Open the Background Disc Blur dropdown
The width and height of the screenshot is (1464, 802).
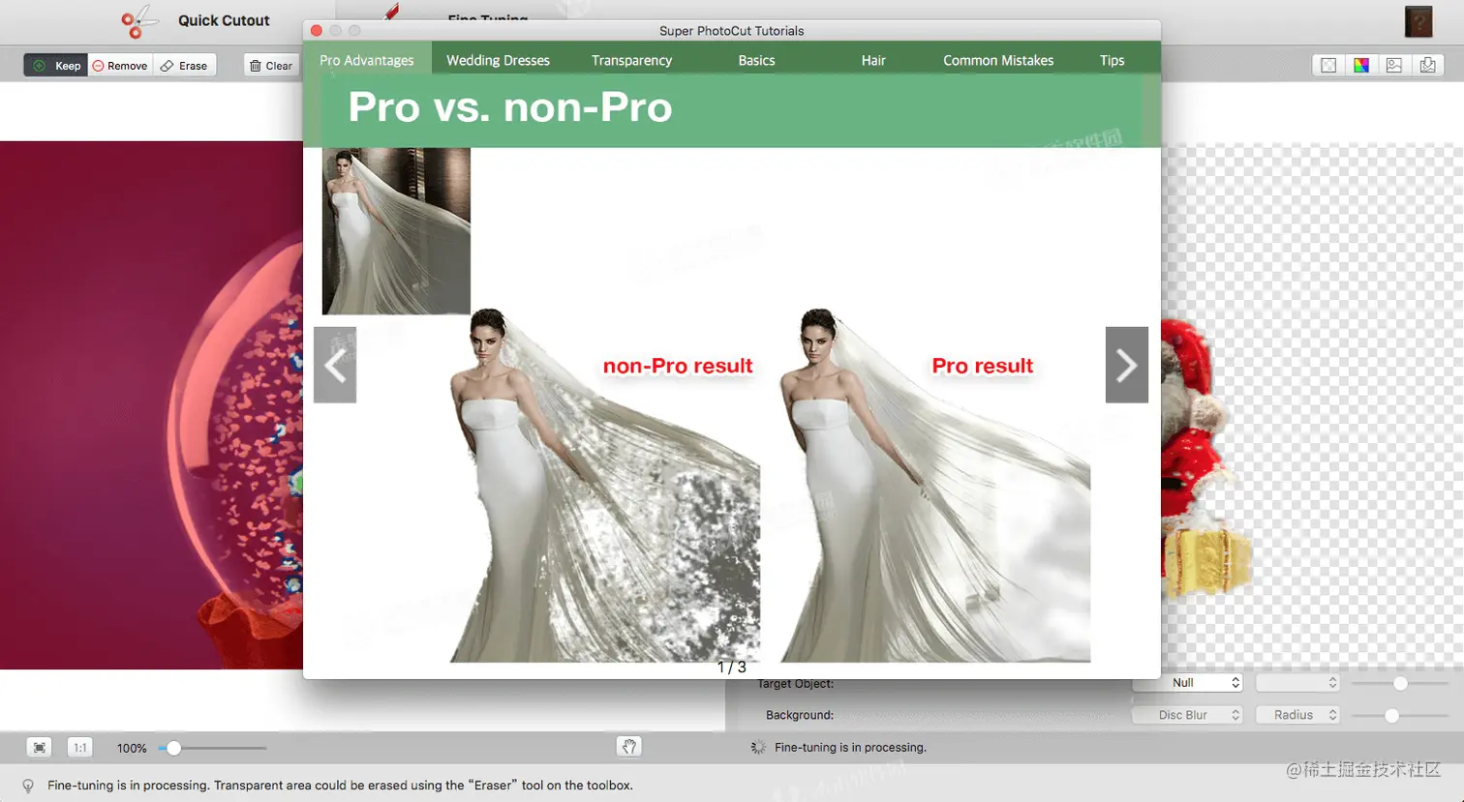coord(1188,715)
